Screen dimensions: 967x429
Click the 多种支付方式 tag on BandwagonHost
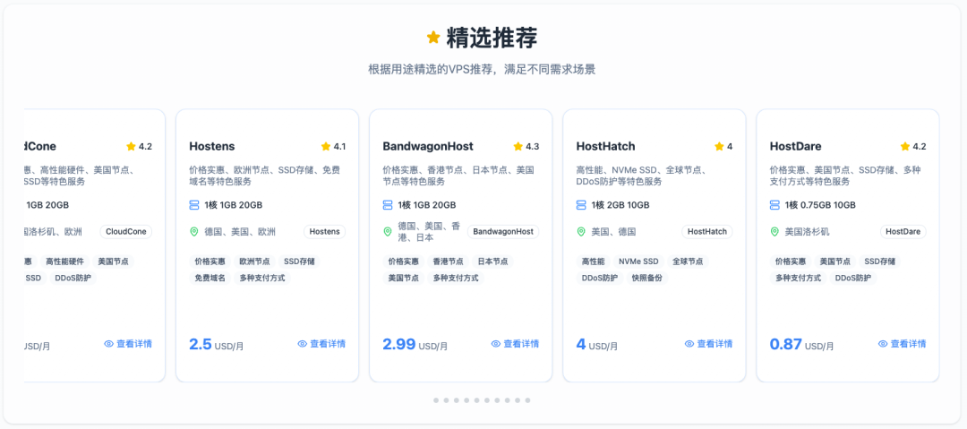coord(456,279)
